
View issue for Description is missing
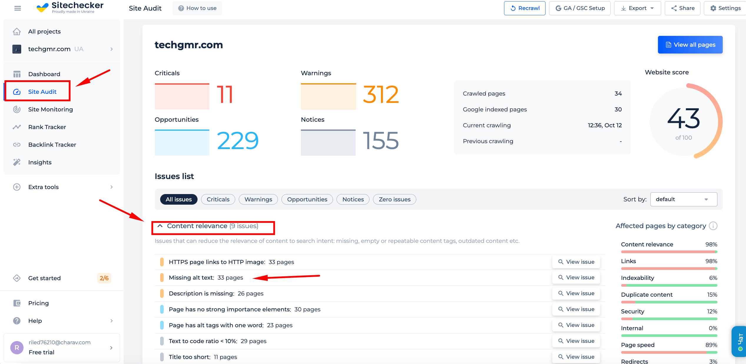pos(576,293)
